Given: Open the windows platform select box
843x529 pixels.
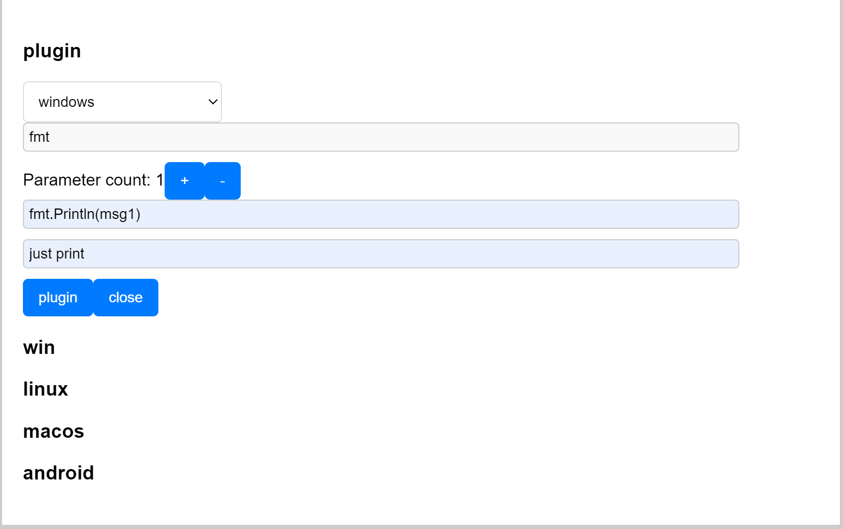Looking at the screenshot, I should click(122, 102).
